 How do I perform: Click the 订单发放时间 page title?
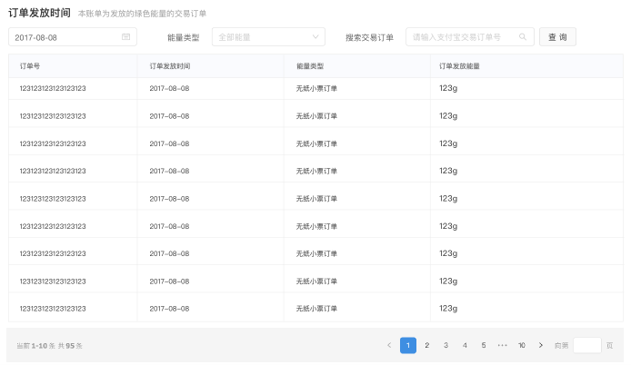point(39,13)
